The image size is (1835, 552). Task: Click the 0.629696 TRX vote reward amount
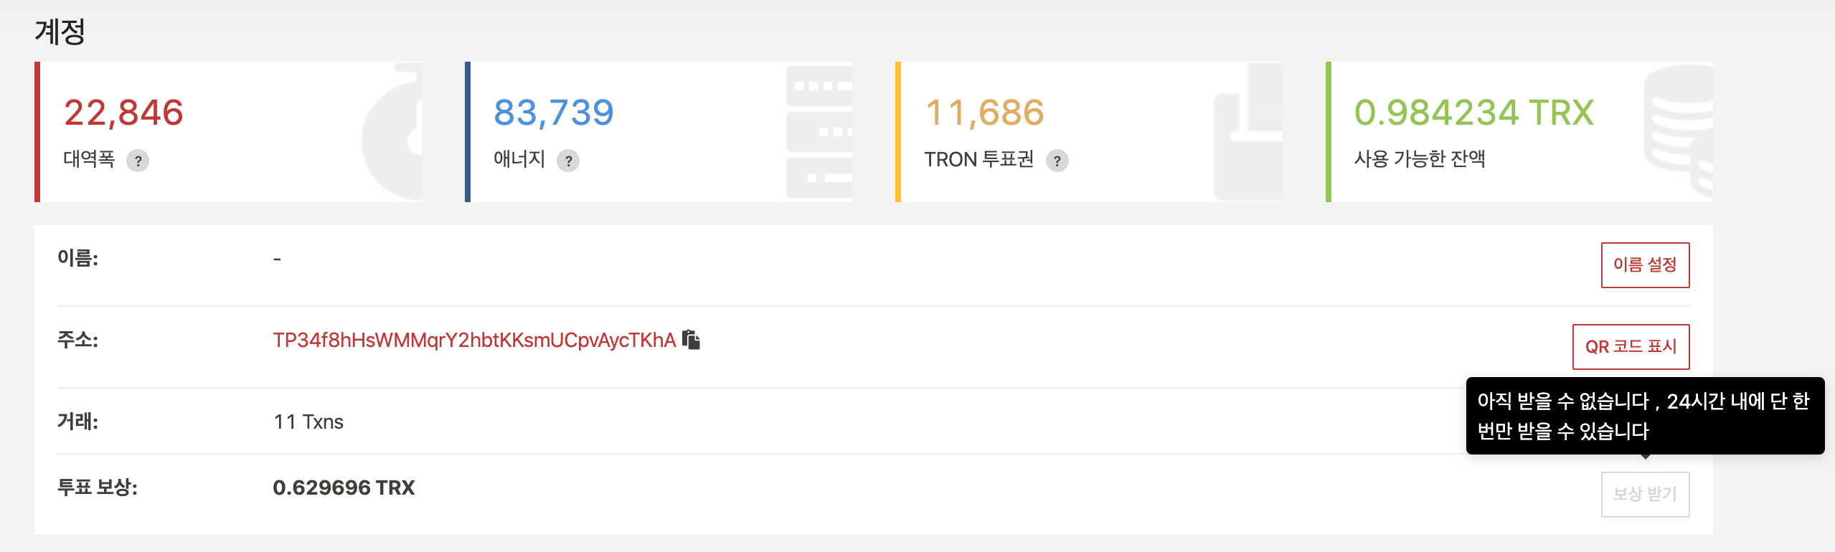point(344,487)
